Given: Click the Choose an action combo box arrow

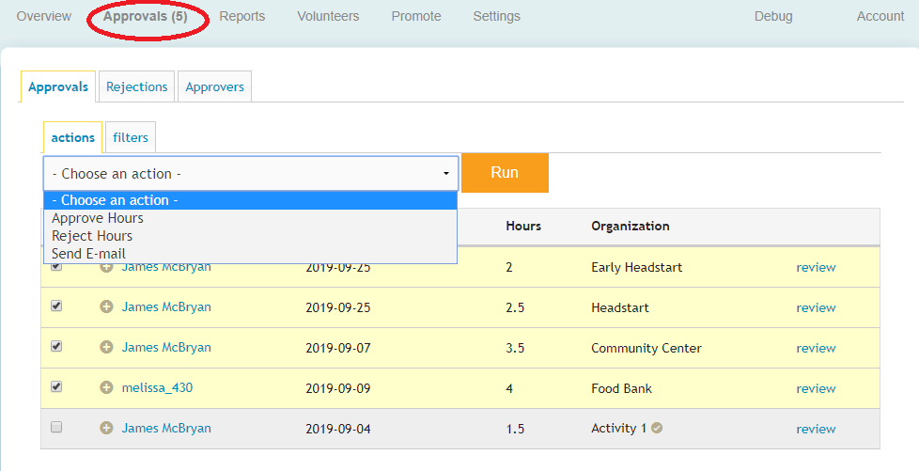Looking at the screenshot, I should [445, 174].
